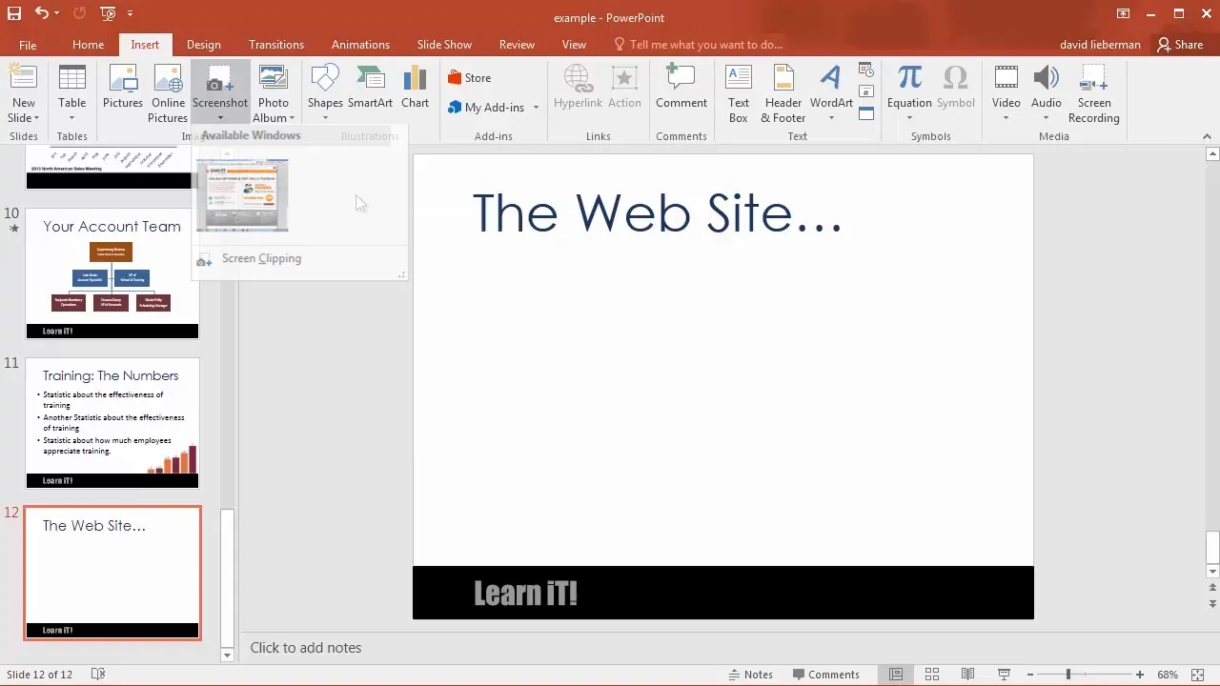Select the available window thumbnail
Screen dimensions: 1220x686
point(242,195)
